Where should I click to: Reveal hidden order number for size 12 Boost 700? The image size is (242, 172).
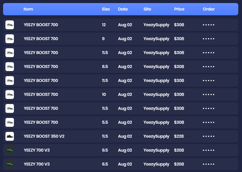(208, 25)
